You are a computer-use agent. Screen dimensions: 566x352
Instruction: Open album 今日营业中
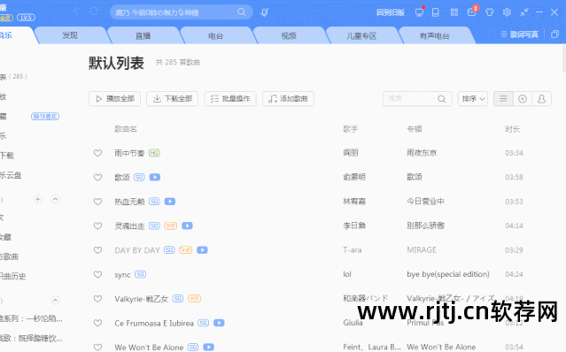(425, 202)
